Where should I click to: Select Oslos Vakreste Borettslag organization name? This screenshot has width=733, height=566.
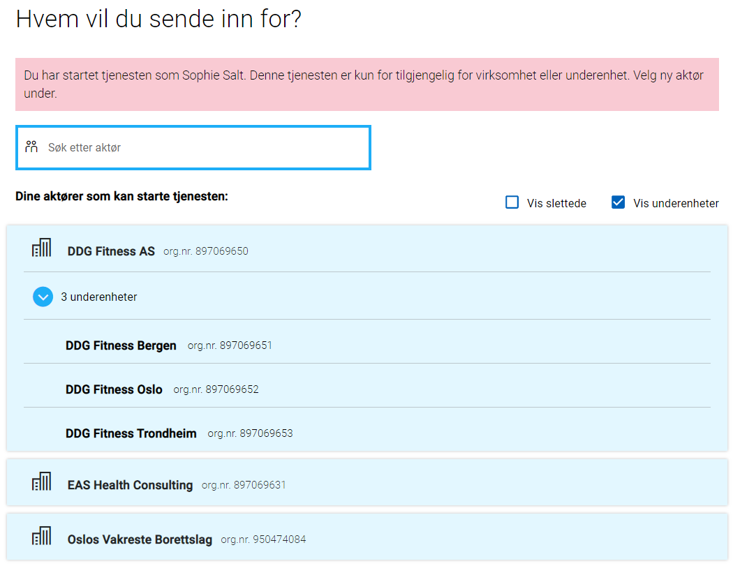140,539
